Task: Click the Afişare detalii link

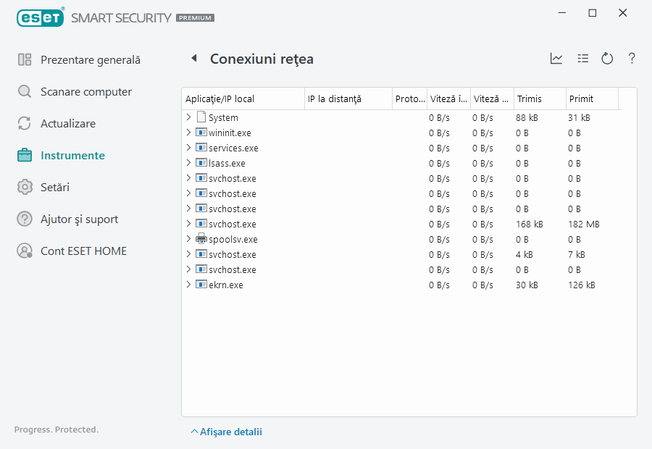Action: point(226,432)
